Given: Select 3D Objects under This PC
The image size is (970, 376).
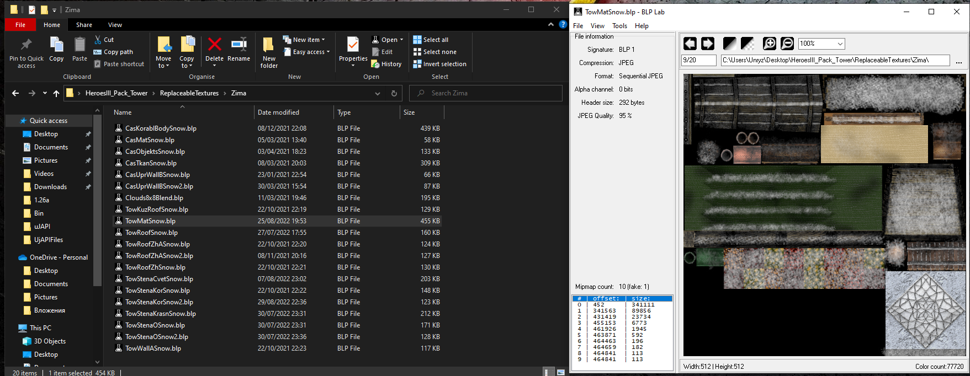Looking at the screenshot, I should point(50,341).
